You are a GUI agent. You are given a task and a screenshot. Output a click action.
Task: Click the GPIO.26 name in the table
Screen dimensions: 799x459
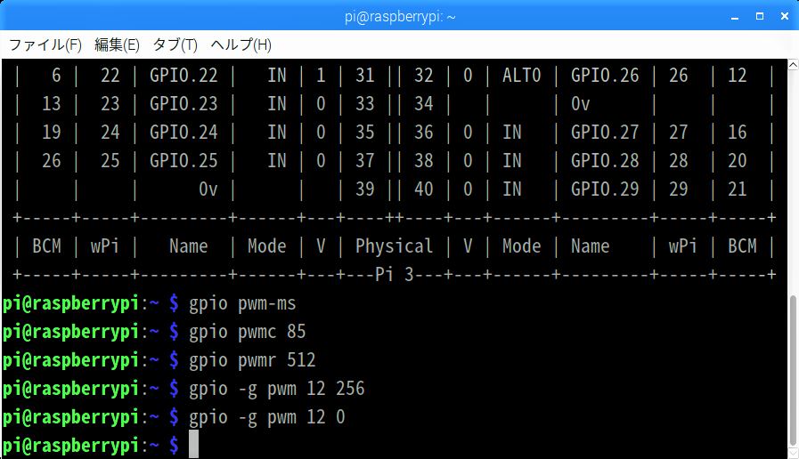(x=605, y=76)
